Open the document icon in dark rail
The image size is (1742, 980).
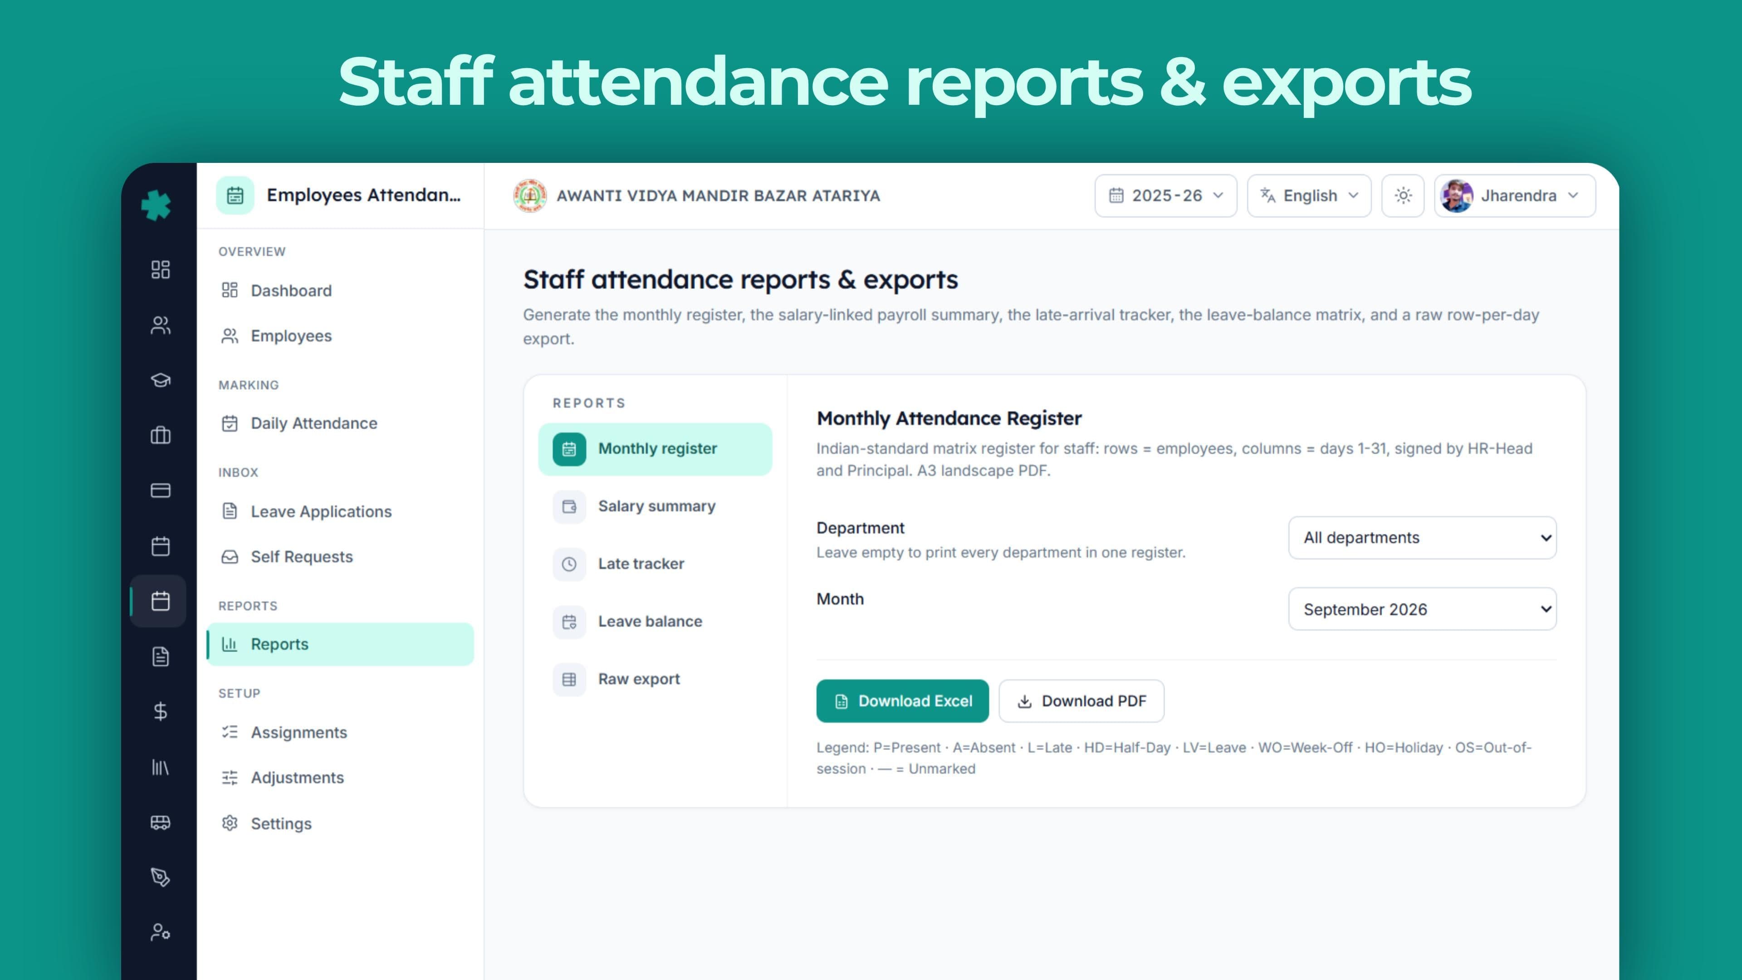point(160,656)
